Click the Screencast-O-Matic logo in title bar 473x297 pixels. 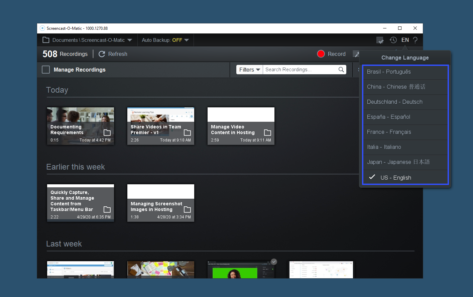click(x=42, y=28)
